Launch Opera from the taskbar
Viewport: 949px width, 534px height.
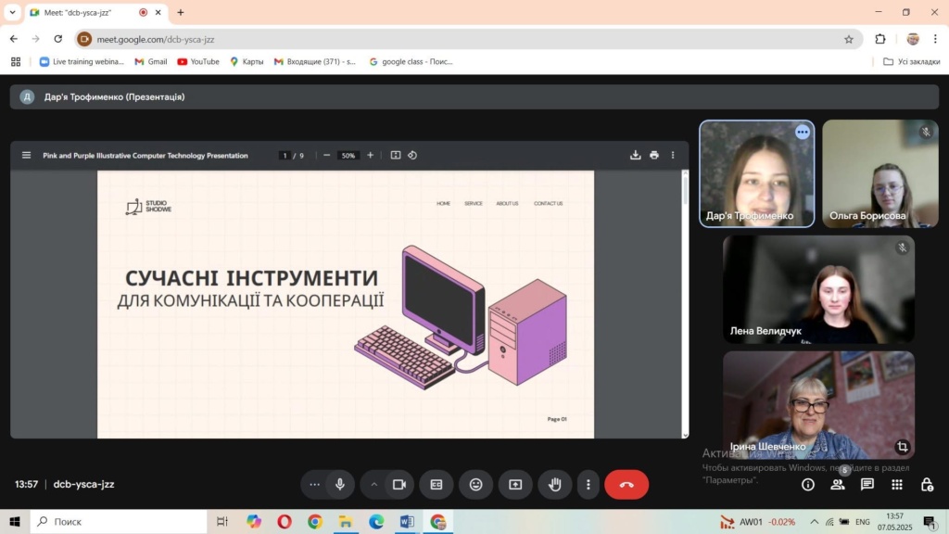point(284,521)
